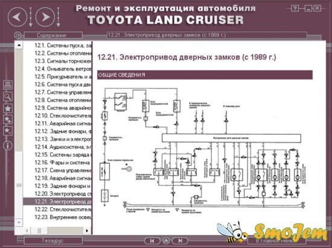Open back history dropdown arrow
This screenshot has width=332, height=248.
click(31, 17)
